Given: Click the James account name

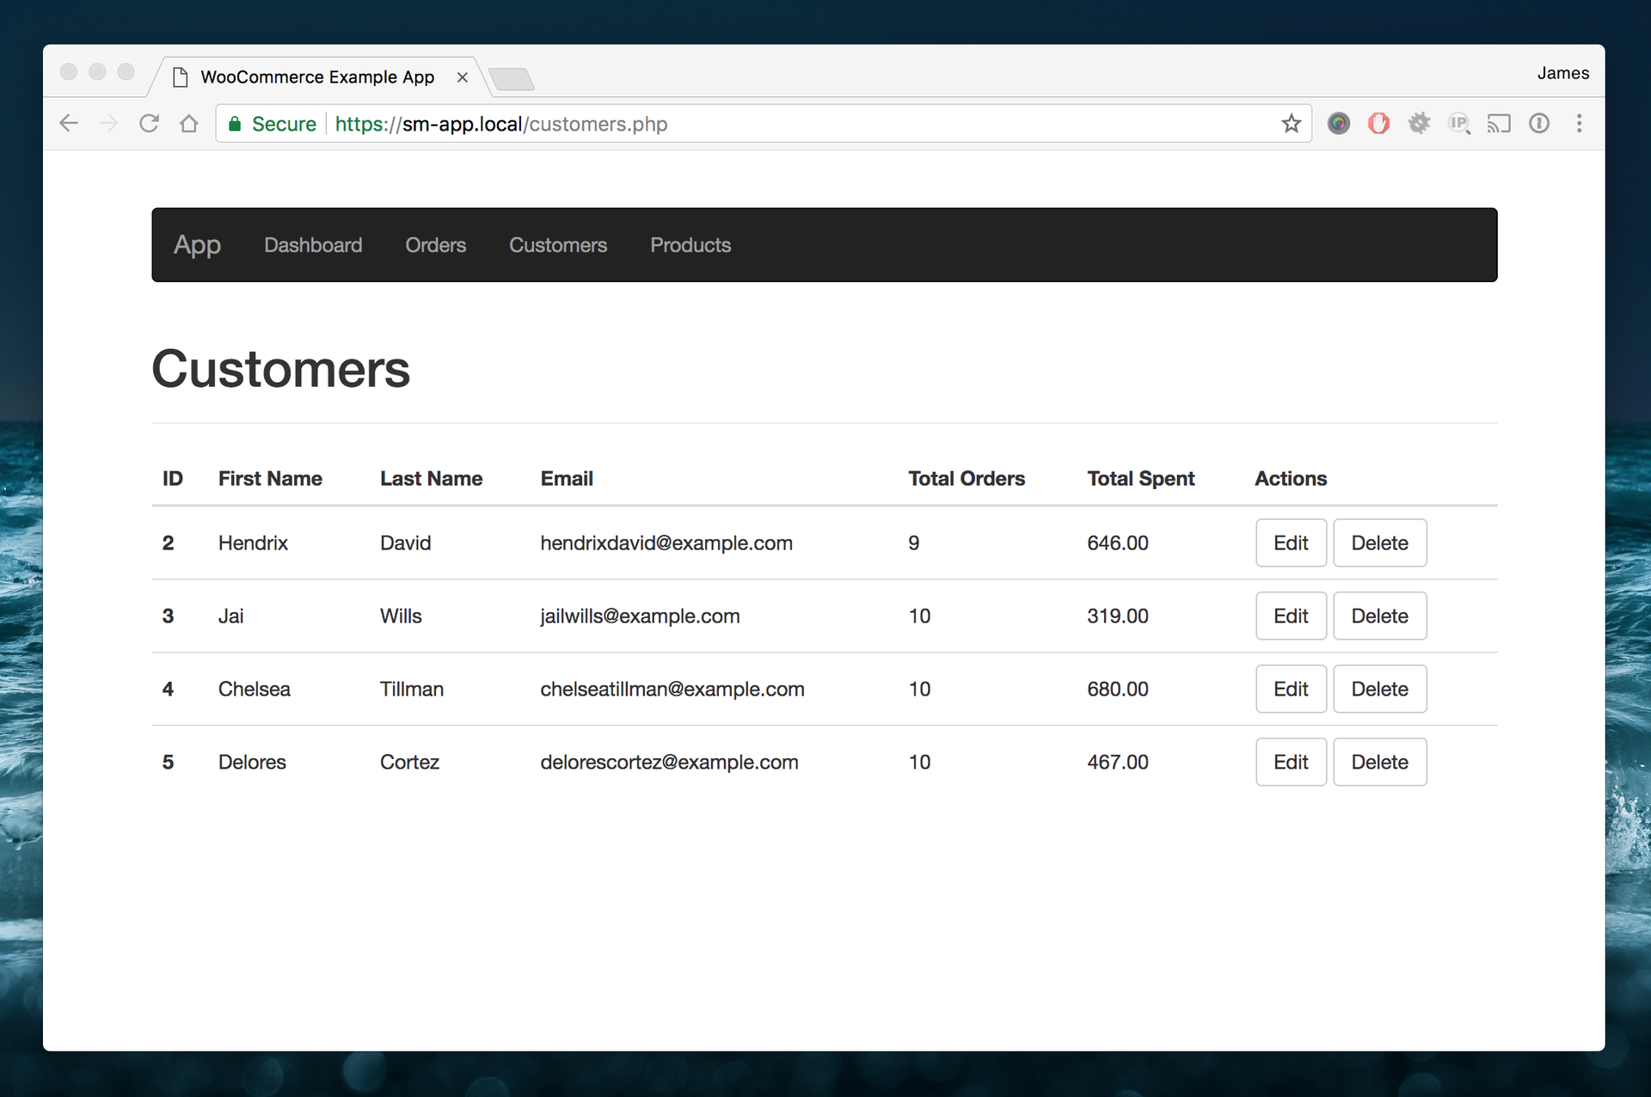Looking at the screenshot, I should (1562, 72).
